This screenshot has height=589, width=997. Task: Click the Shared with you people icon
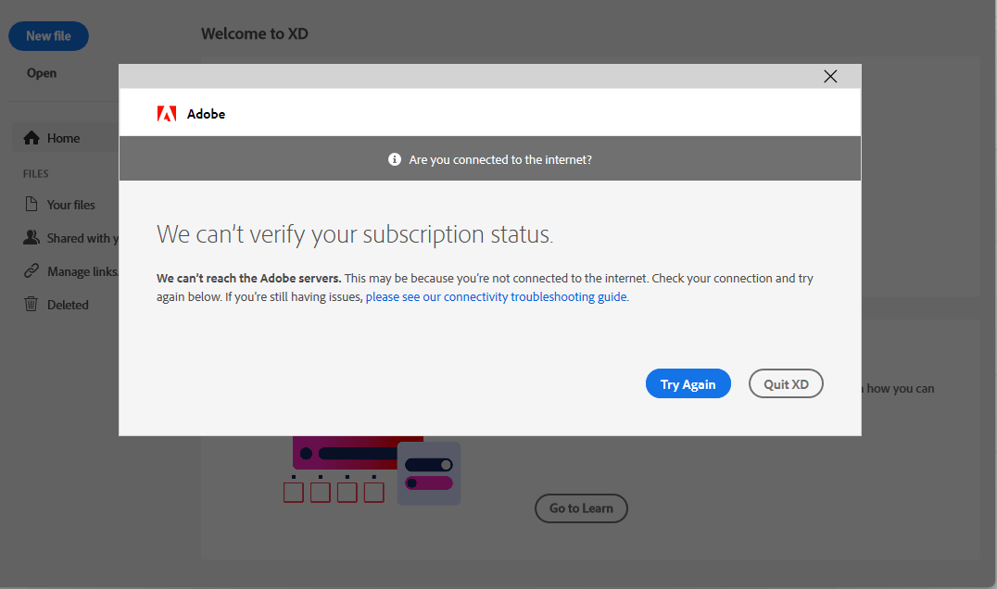31,237
